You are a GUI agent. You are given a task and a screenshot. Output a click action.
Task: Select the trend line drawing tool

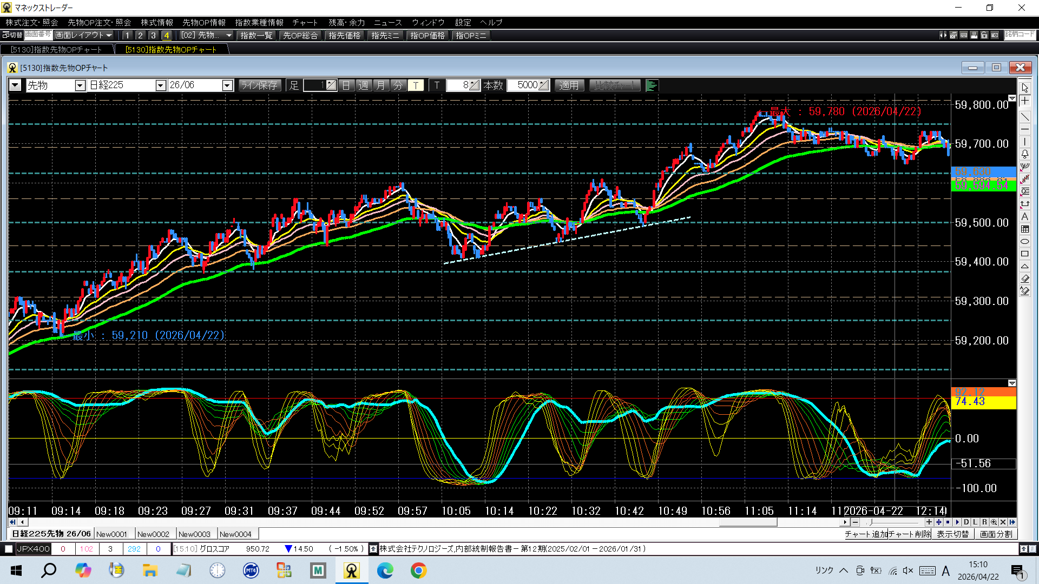tap(1025, 116)
